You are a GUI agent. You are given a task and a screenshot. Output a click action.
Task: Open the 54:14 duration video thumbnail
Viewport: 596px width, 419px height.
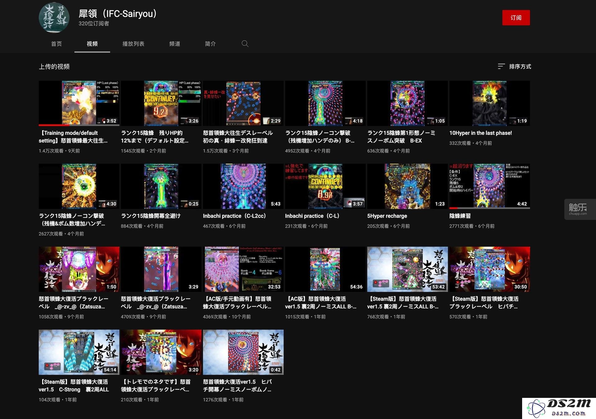coord(79,352)
